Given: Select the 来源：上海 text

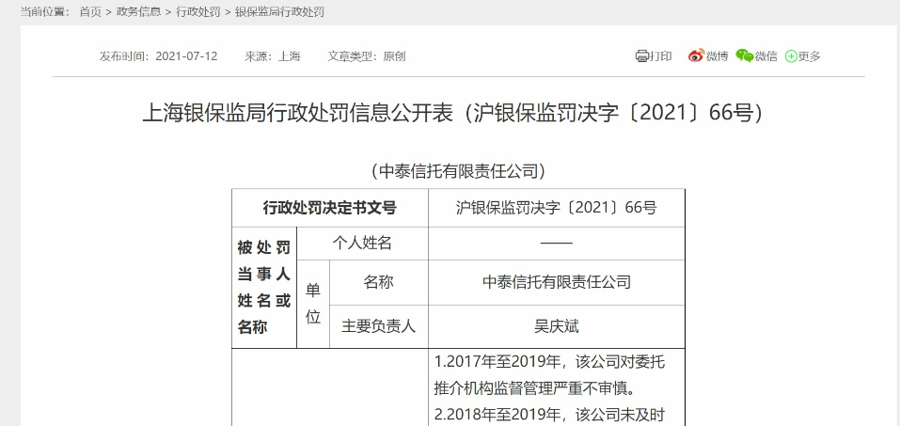Looking at the screenshot, I should coord(273,56).
